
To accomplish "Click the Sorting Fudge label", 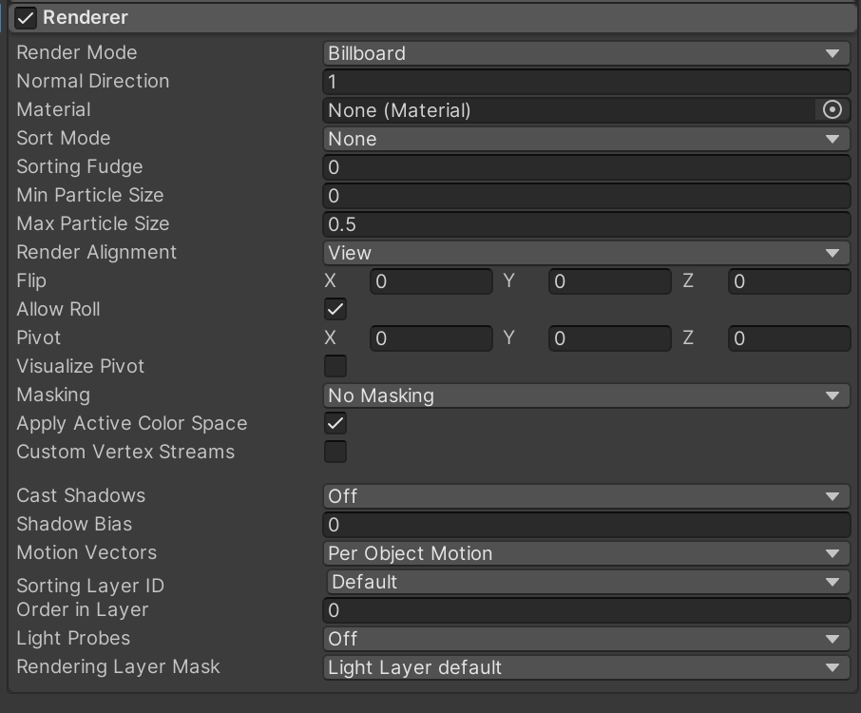I will (80, 166).
